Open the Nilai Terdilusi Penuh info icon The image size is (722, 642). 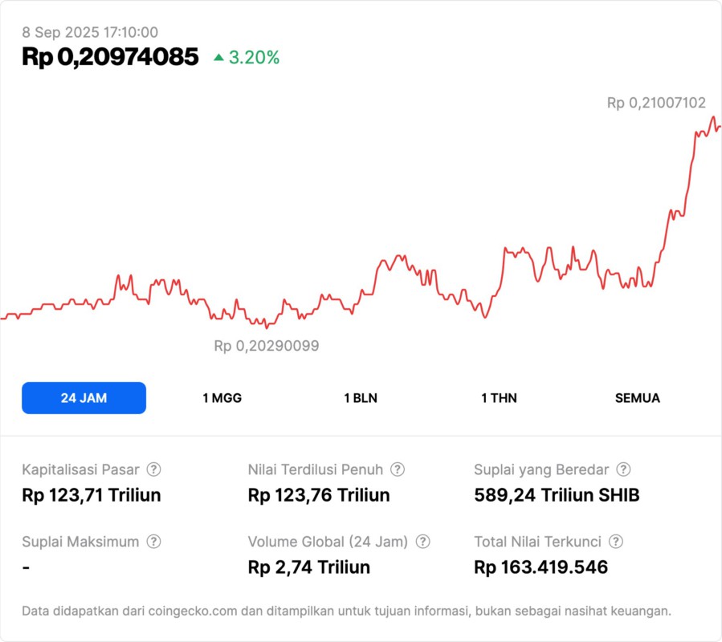[x=398, y=469]
